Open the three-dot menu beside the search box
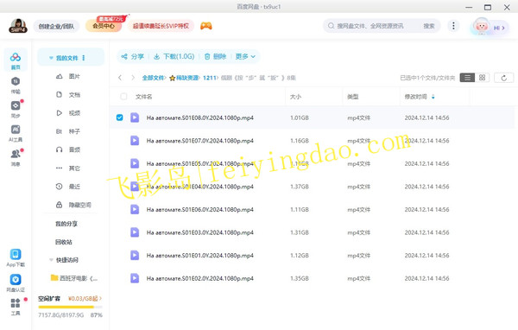Image resolution: width=518 pixels, height=330 pixels. point(453,26)
